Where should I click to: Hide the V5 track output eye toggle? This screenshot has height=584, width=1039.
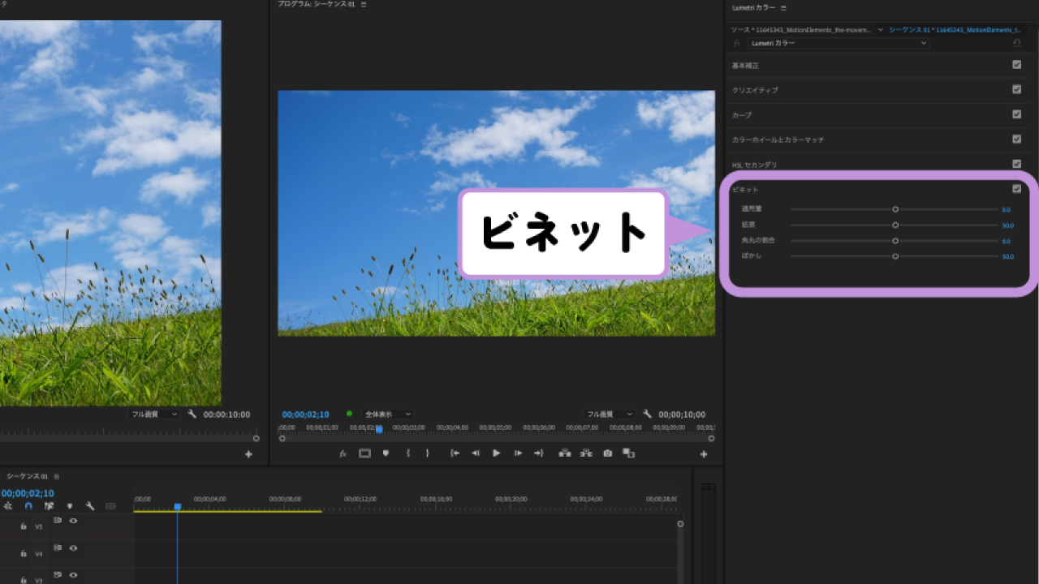[x=73, y=521]
